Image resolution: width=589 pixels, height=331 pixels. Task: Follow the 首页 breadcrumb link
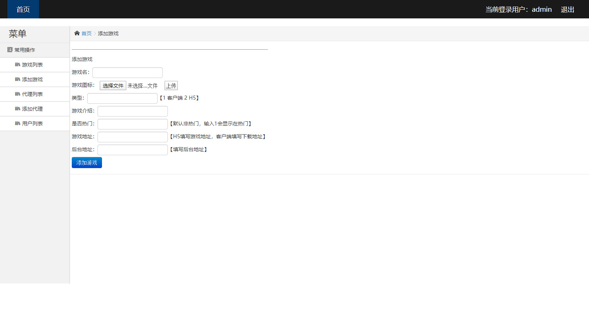click(x=87, y=33)
